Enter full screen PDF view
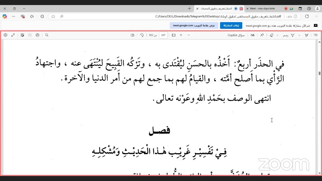 (x=13, y=35)
